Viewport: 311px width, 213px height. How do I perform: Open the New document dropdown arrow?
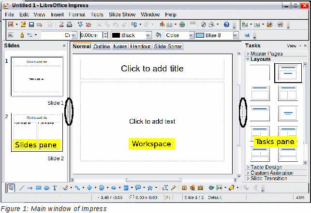pyautogui.click(x=16, y=25)
